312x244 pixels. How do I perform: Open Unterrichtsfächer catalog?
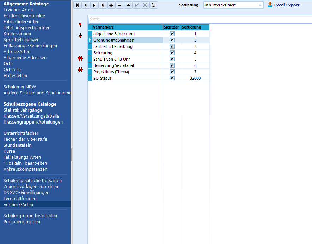tap(21, 133)
